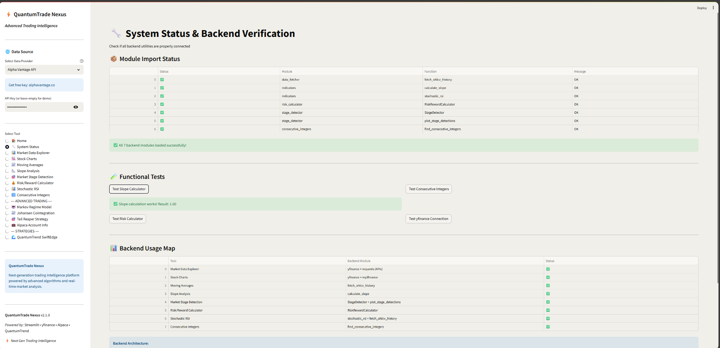Toggle API key visibility eye icon

tap(76, 107)
